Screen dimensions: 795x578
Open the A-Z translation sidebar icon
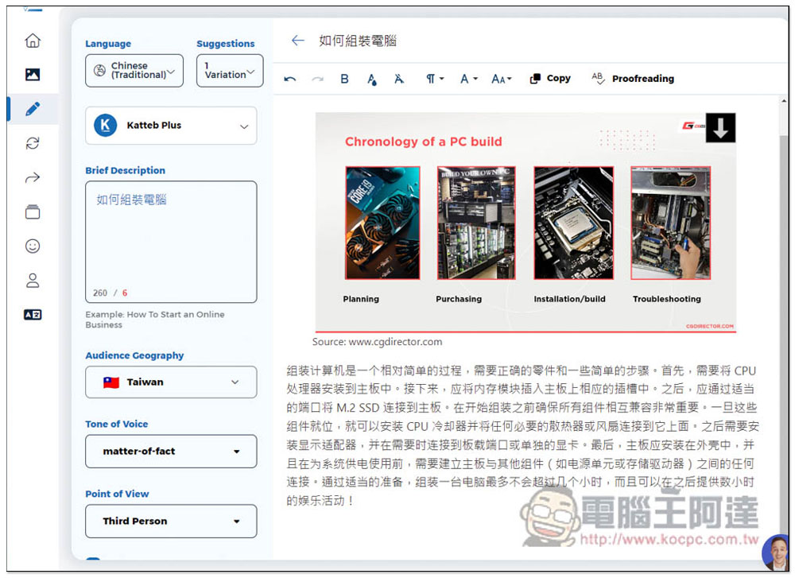coord(33,314)
